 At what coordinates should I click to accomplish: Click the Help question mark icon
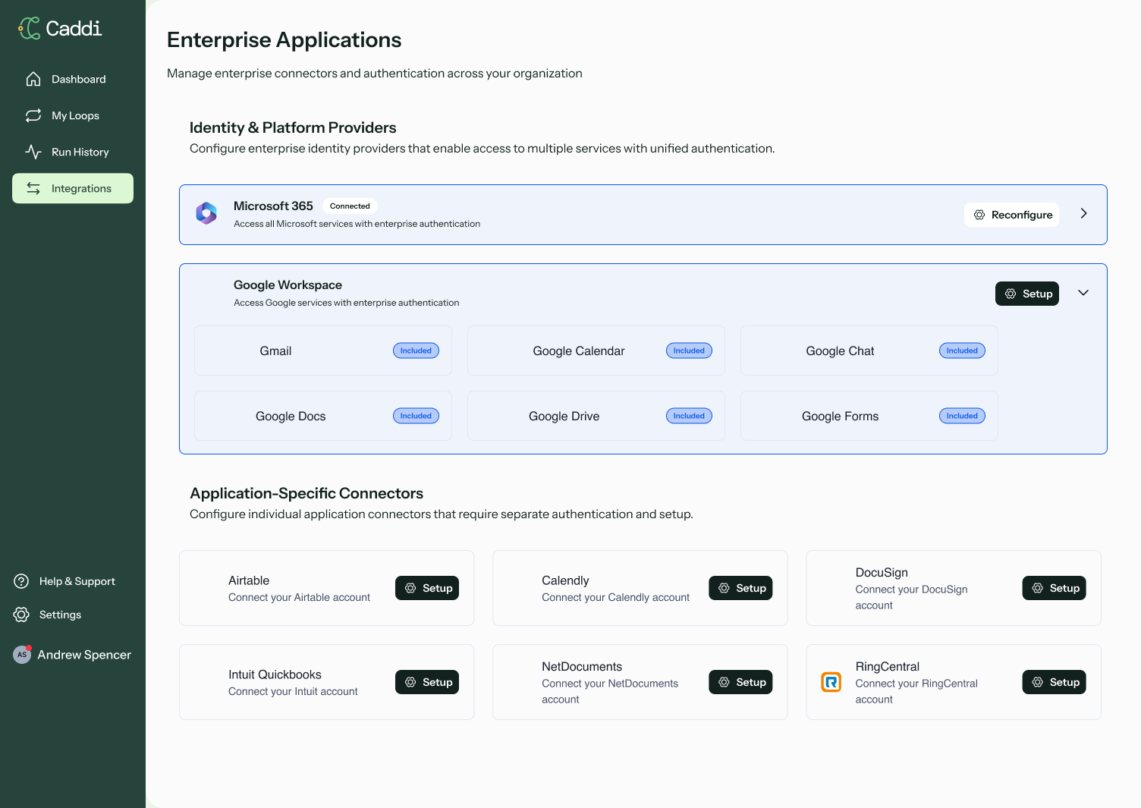21,581
